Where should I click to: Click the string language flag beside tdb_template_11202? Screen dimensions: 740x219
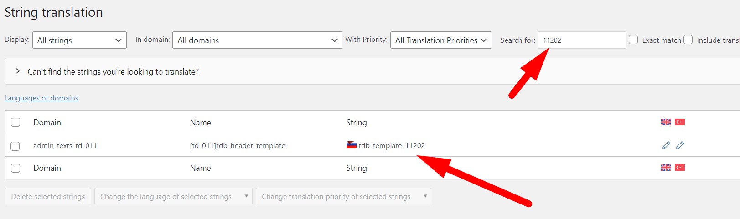tap(351, 145)
